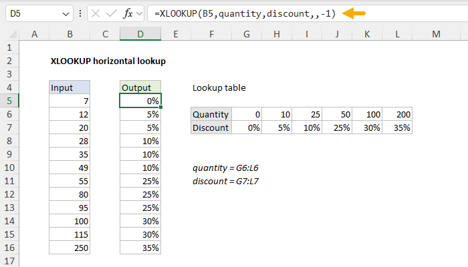Select input cell with value 250
Viewport: 468px width, 267px height.
70,248
